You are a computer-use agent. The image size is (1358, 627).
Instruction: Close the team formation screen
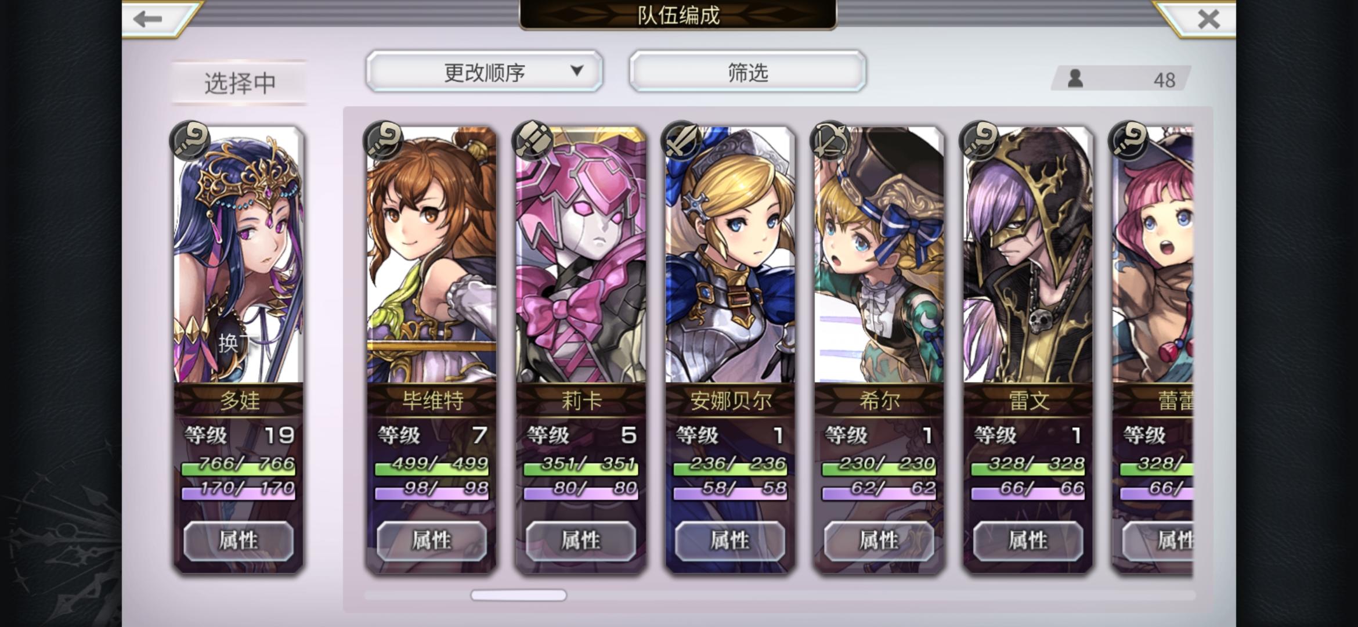1209,19
